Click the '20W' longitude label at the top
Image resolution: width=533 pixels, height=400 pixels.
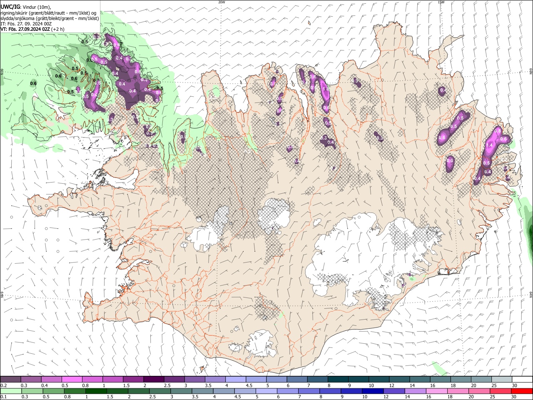pos(222,2)
